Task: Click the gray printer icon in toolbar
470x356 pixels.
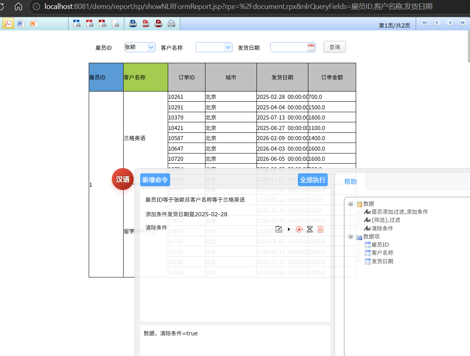Action: point(171,23)
